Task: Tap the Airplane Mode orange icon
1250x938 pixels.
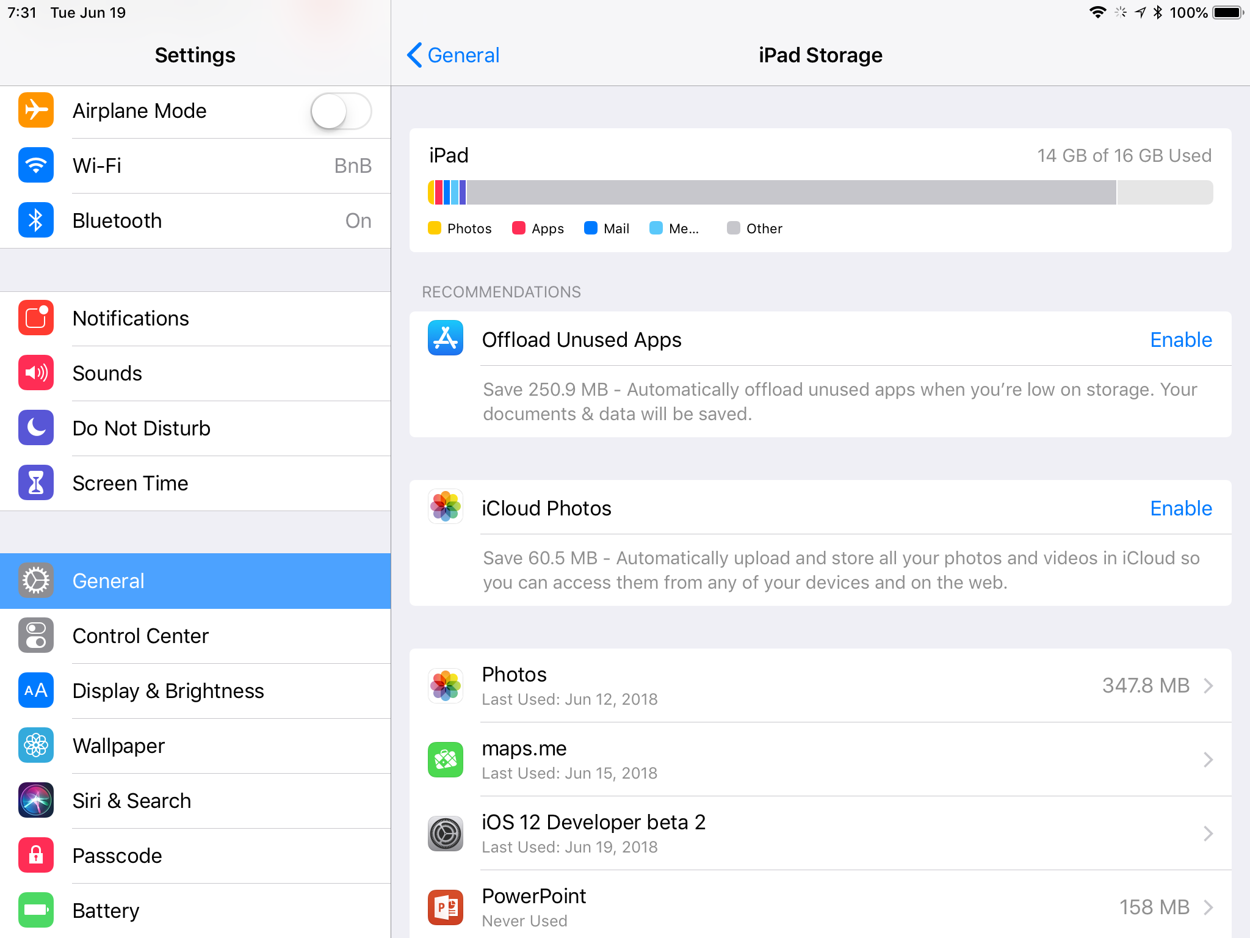Action: (x=36, y=111)
